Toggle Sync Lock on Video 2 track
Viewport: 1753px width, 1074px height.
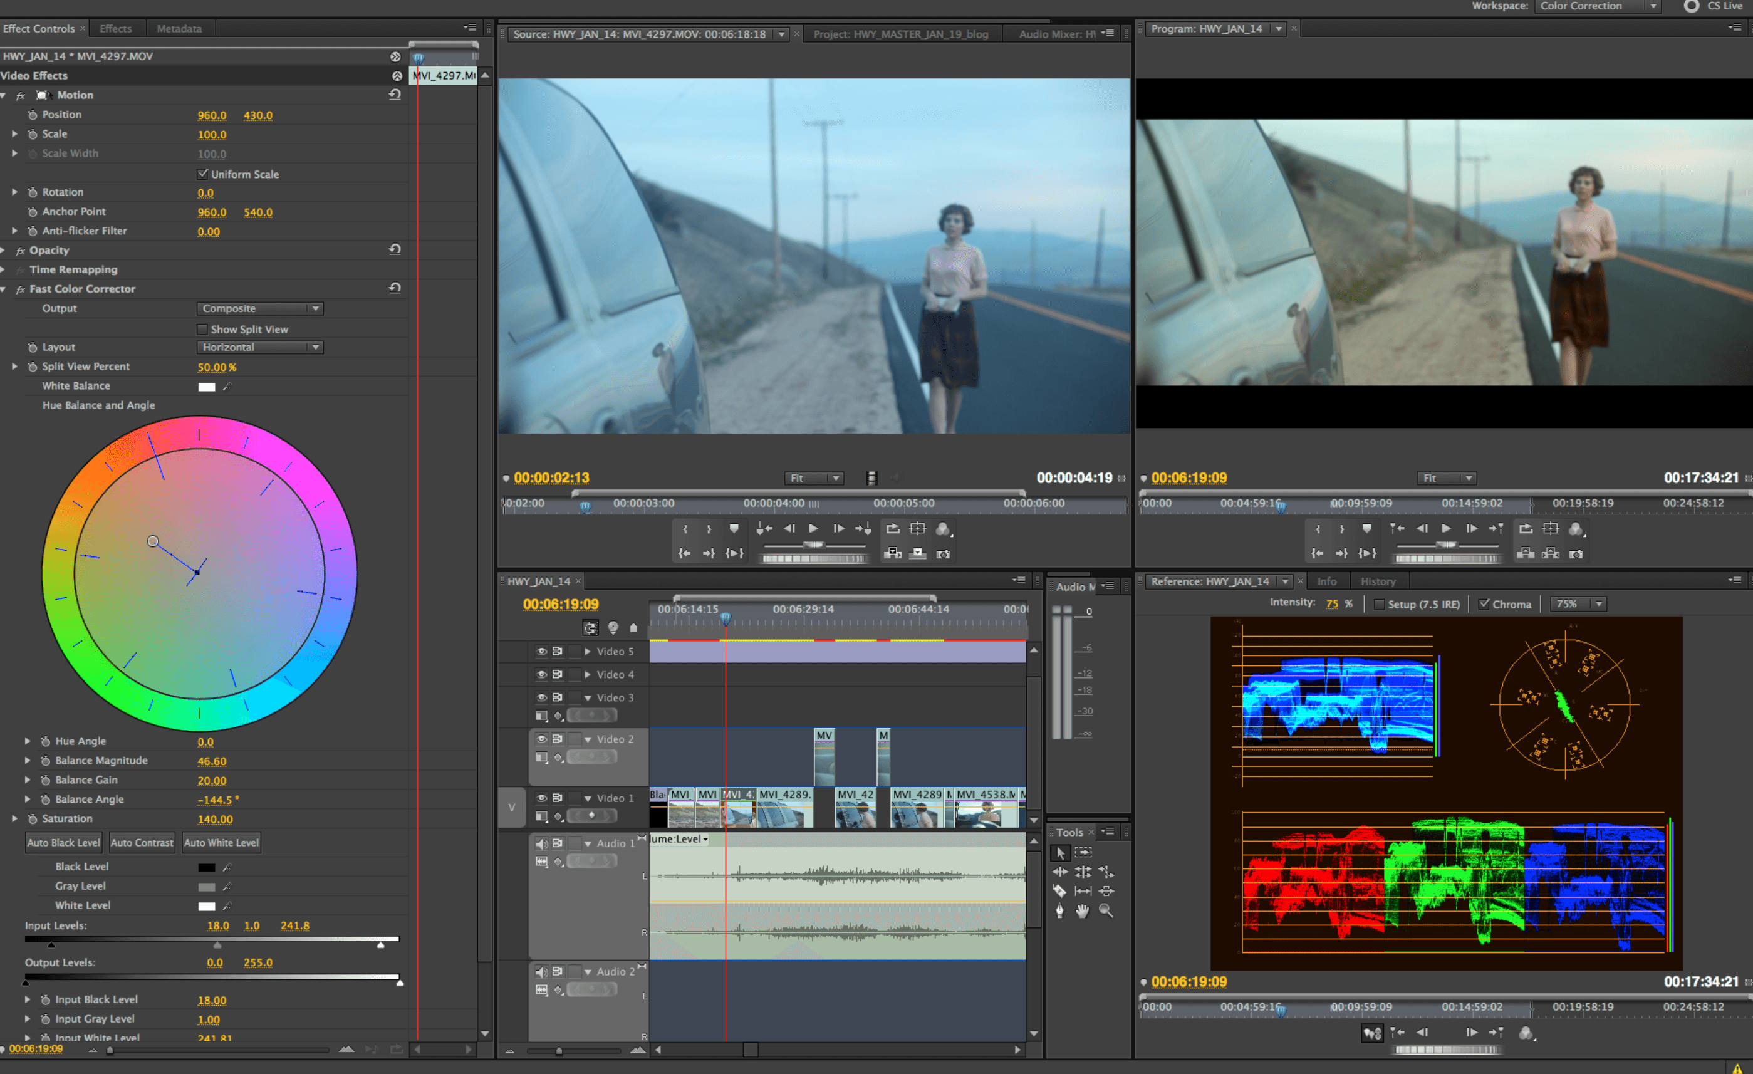tap(558, 739)
